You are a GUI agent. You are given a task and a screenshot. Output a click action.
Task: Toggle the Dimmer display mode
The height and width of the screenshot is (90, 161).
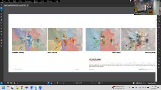click(134, 83)
